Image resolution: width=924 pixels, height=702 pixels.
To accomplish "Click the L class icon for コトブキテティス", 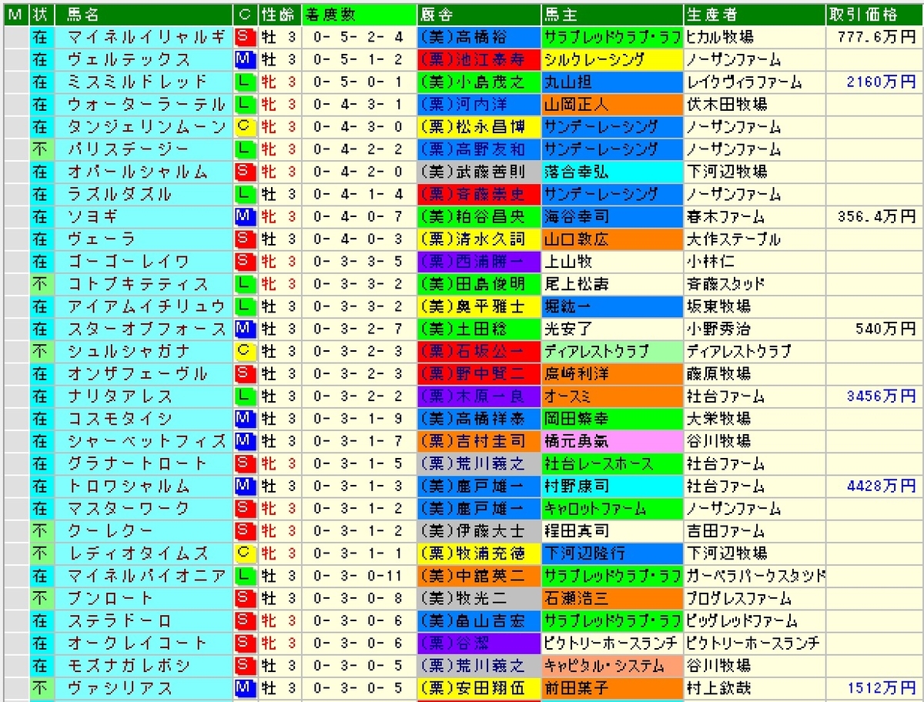I will pyautogui.click(x=245, y=283).
